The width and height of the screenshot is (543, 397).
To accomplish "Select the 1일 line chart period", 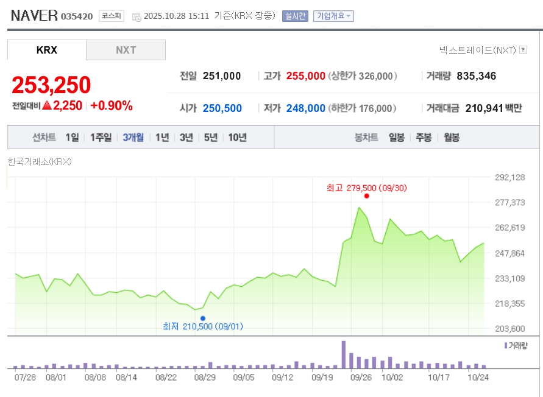I will click(72, 137).
